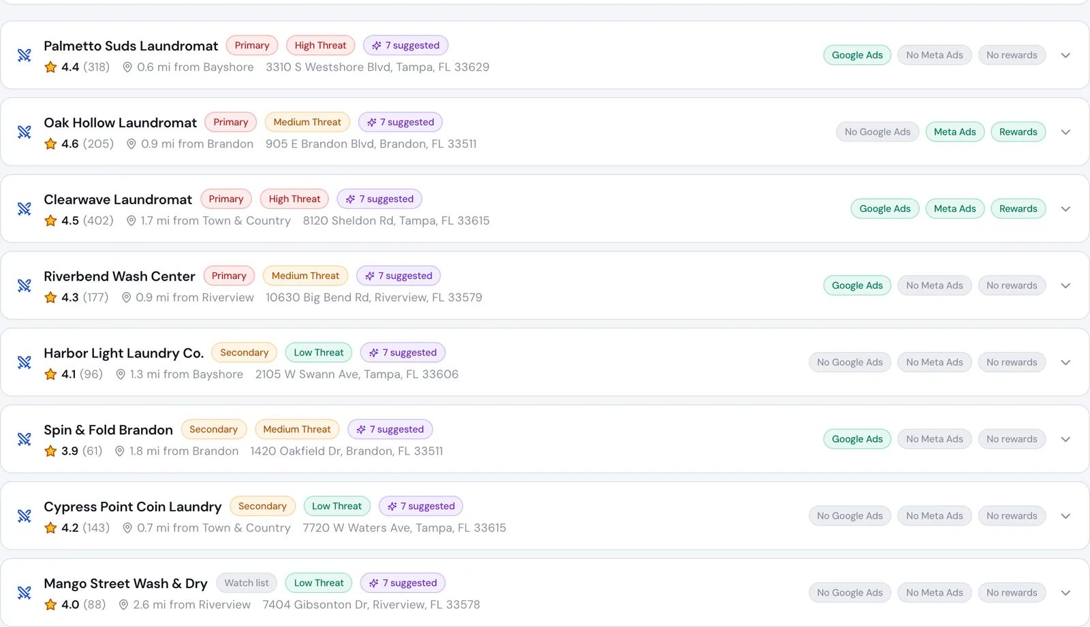Click the crossed-swords icon beside Riverbend Wash Center
The width and height of the screenshot is (1090, 627).
pos(25,286)
